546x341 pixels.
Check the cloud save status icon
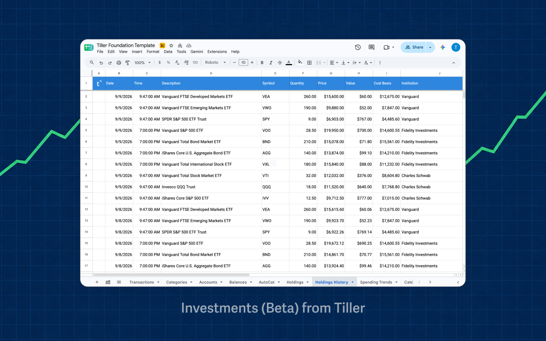(x=189, y=45)
